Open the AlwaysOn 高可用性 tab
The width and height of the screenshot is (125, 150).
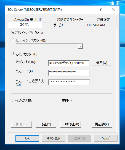(29, 20)
